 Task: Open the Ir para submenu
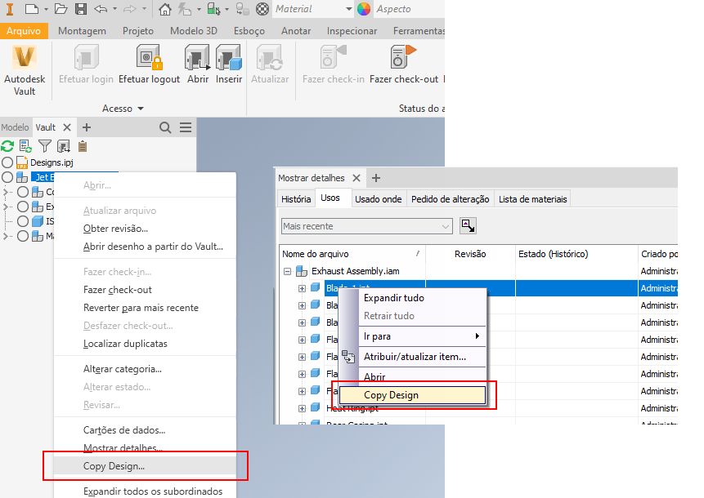[x=422, y=336]
